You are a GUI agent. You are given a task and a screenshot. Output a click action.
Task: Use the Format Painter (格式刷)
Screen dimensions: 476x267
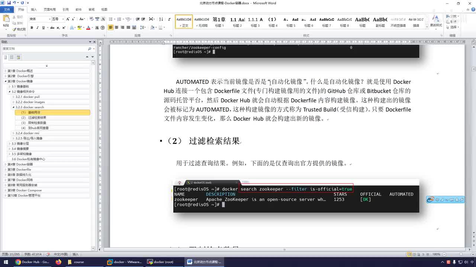[x=19, y=29]
